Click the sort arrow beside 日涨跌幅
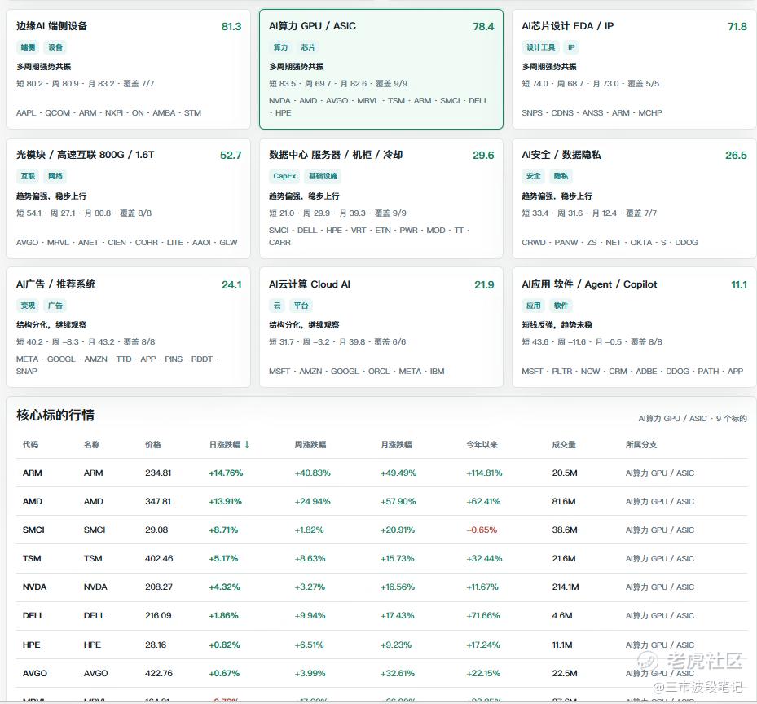 [x=247, y=445]
